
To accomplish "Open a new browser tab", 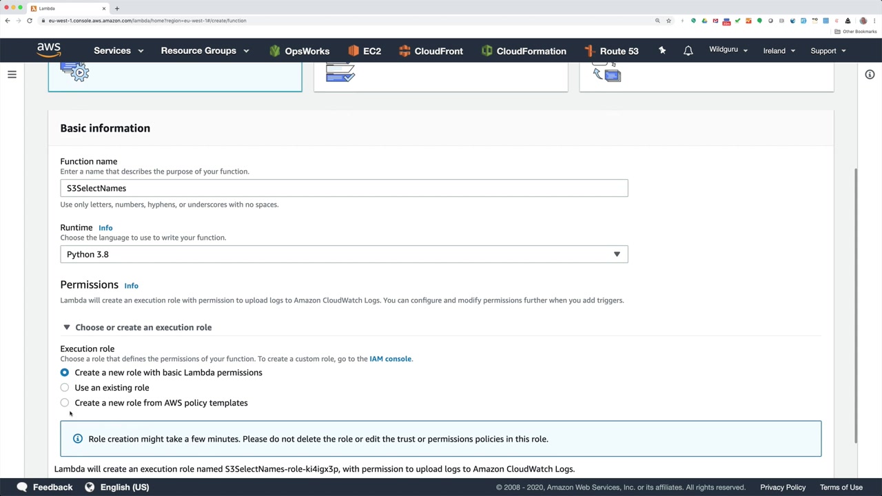I will coord(117,8).
